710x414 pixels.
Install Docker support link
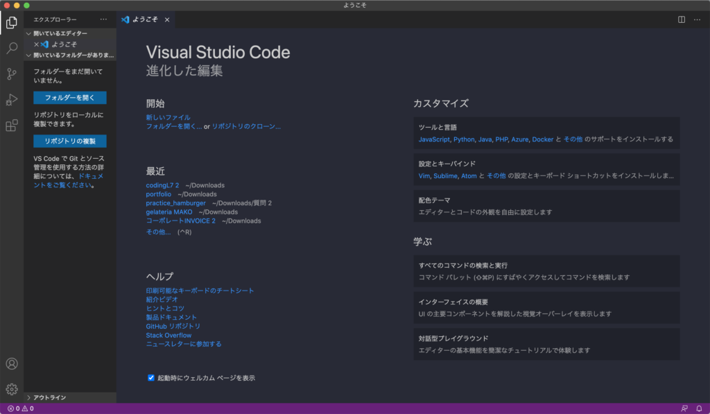(542, 139)
